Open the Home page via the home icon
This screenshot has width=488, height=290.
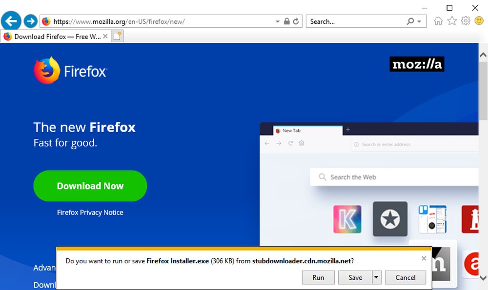point(438,21)
